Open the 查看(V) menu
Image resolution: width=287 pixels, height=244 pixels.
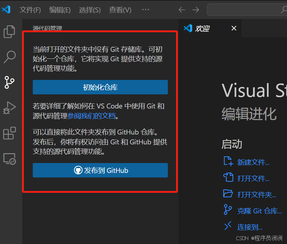120,10
